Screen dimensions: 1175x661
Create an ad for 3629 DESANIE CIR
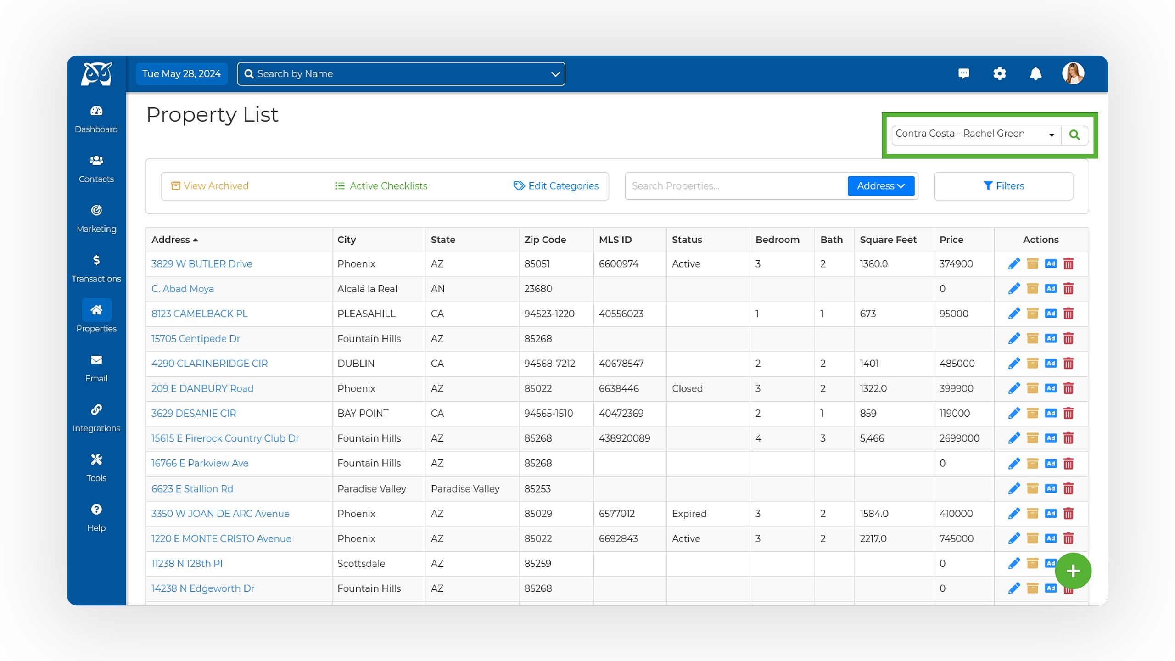pyautogui.click(x=1051, y=413)
